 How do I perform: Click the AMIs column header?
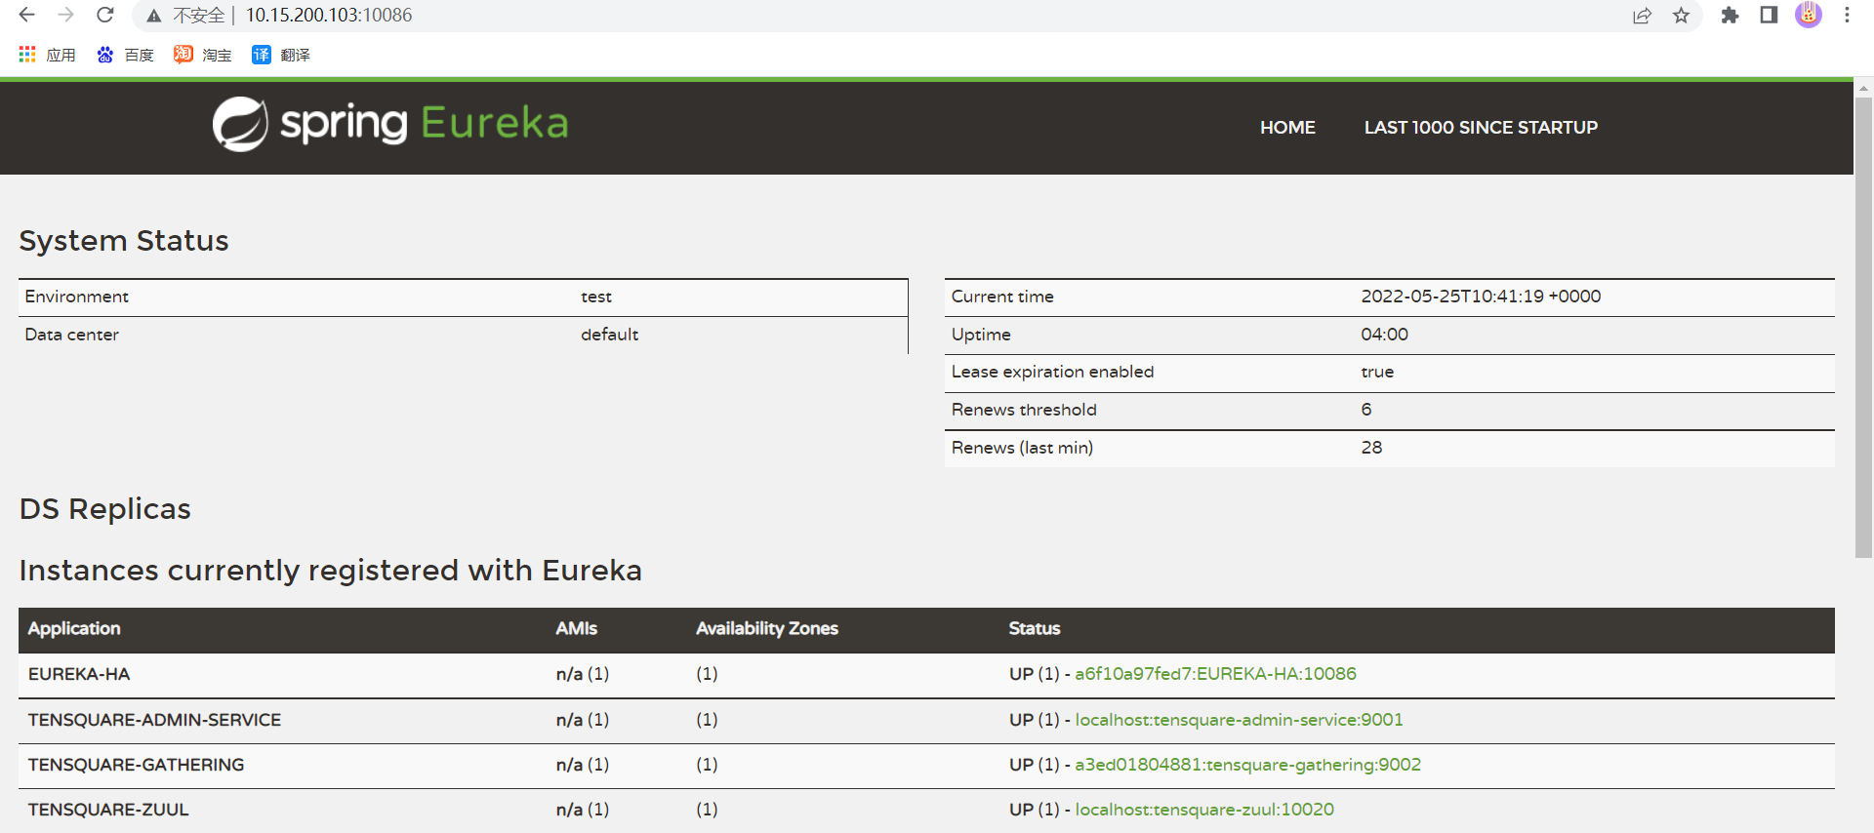(x=576, y=629)
